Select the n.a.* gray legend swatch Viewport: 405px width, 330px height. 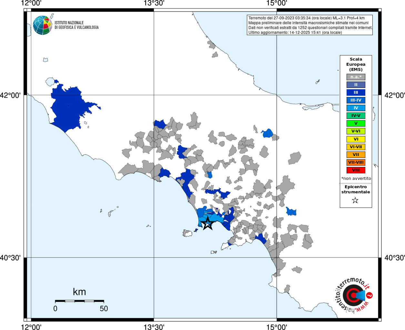coord(356,77)
